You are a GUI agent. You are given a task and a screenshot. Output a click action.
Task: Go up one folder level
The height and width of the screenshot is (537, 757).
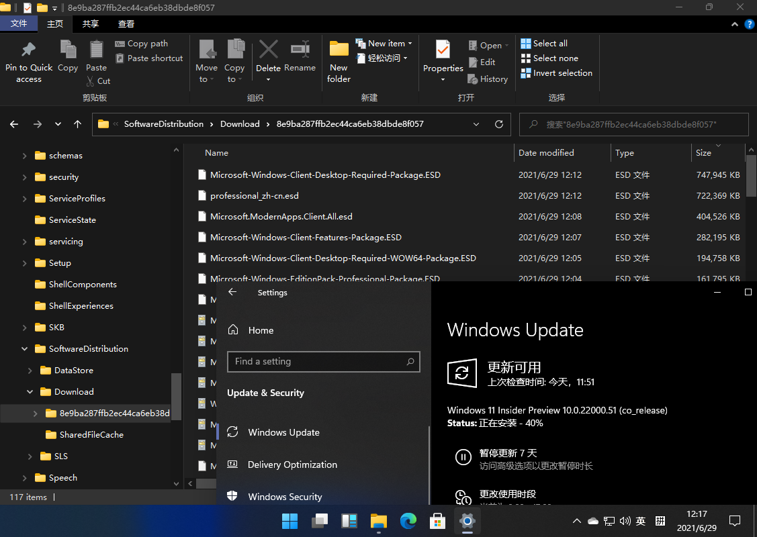point(77,124)
